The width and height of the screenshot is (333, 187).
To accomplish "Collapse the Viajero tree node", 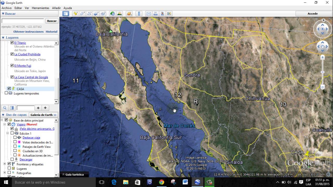I will coord(5,124).
